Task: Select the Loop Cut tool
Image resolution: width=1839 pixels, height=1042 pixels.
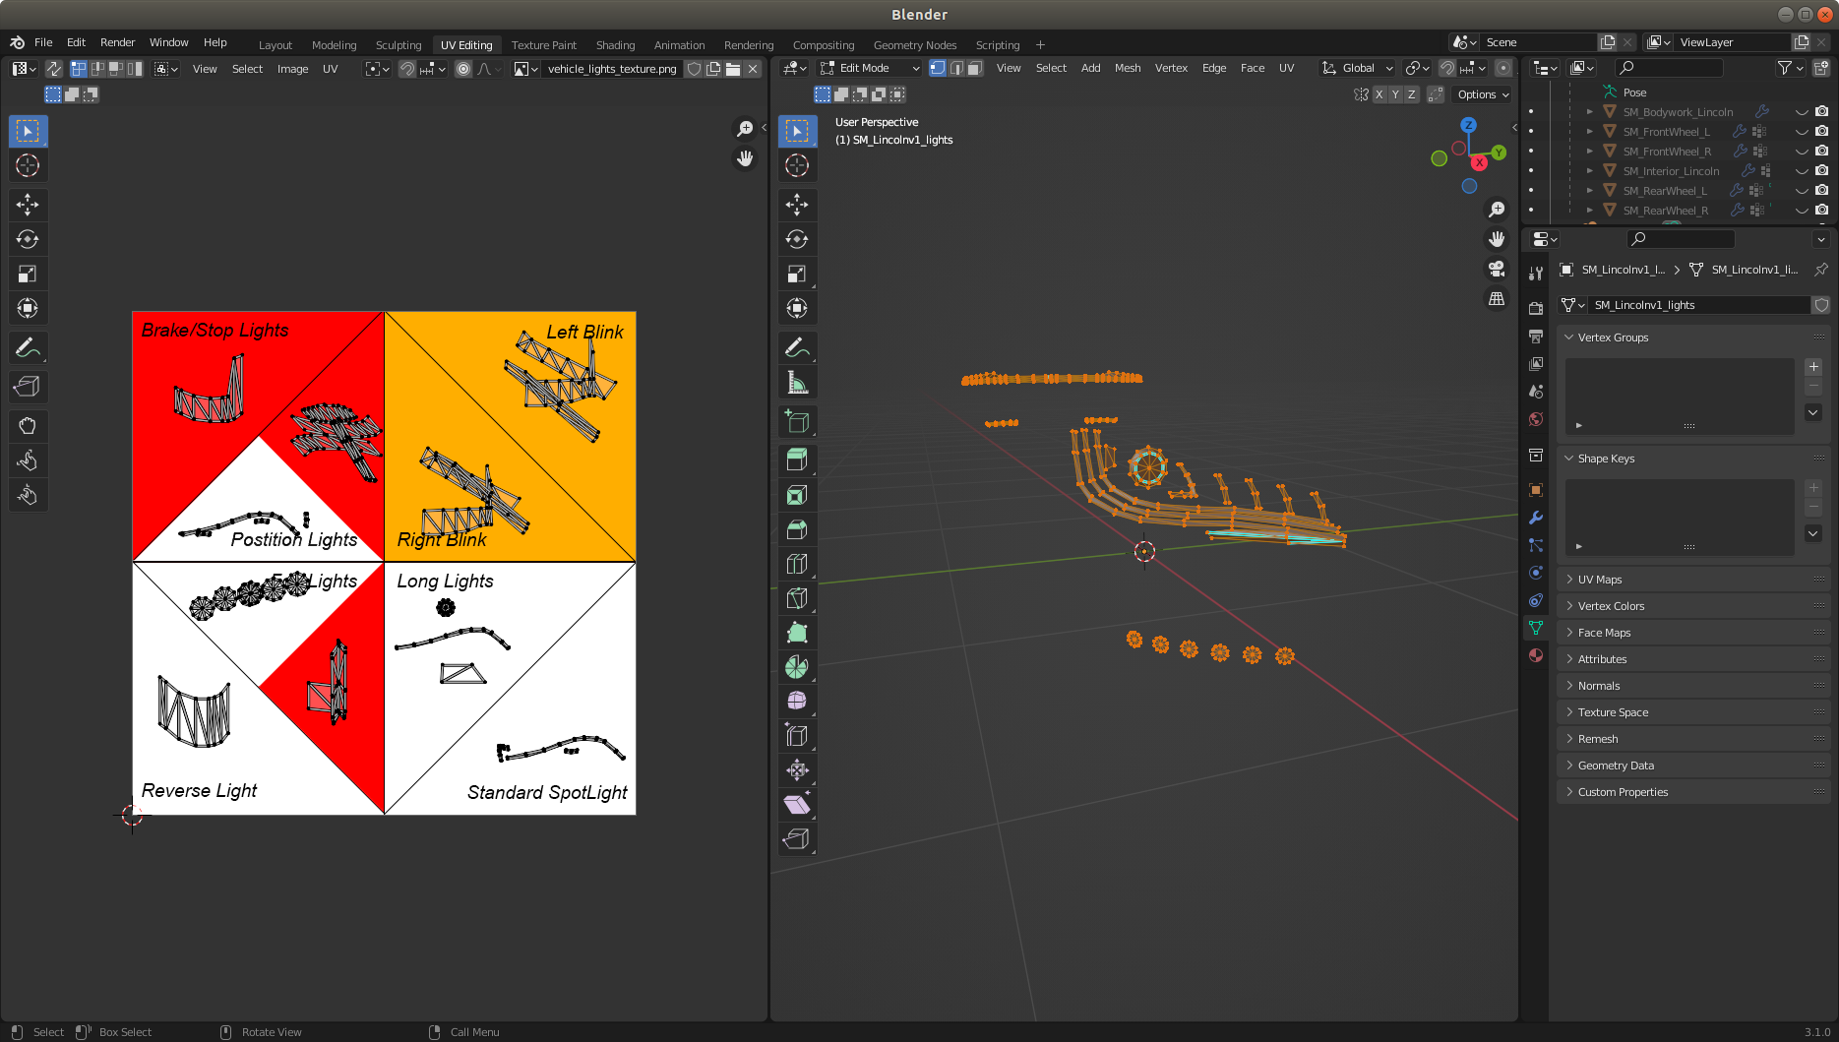Action: click(x=797, y=563)
